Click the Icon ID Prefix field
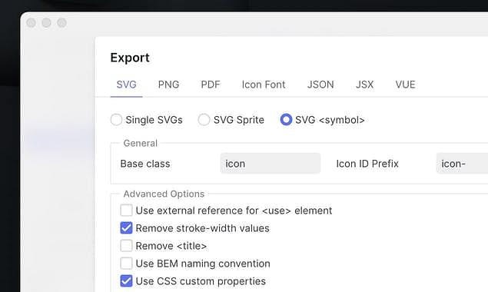This screenshot has height=292, width=488. [x=462, y=163]
